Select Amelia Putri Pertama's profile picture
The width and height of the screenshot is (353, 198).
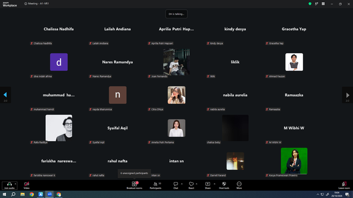[x=176, y=128]
